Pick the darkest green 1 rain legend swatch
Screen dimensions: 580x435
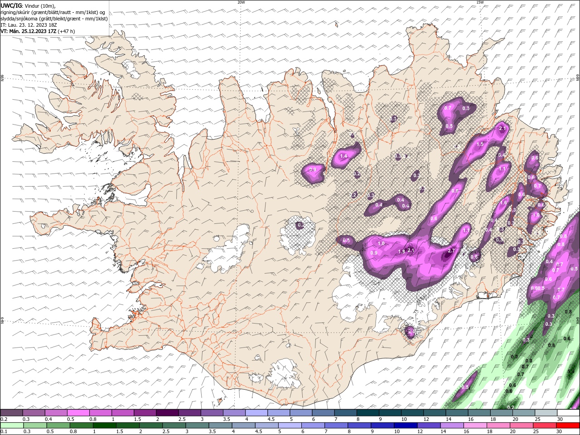click(104, 425)
